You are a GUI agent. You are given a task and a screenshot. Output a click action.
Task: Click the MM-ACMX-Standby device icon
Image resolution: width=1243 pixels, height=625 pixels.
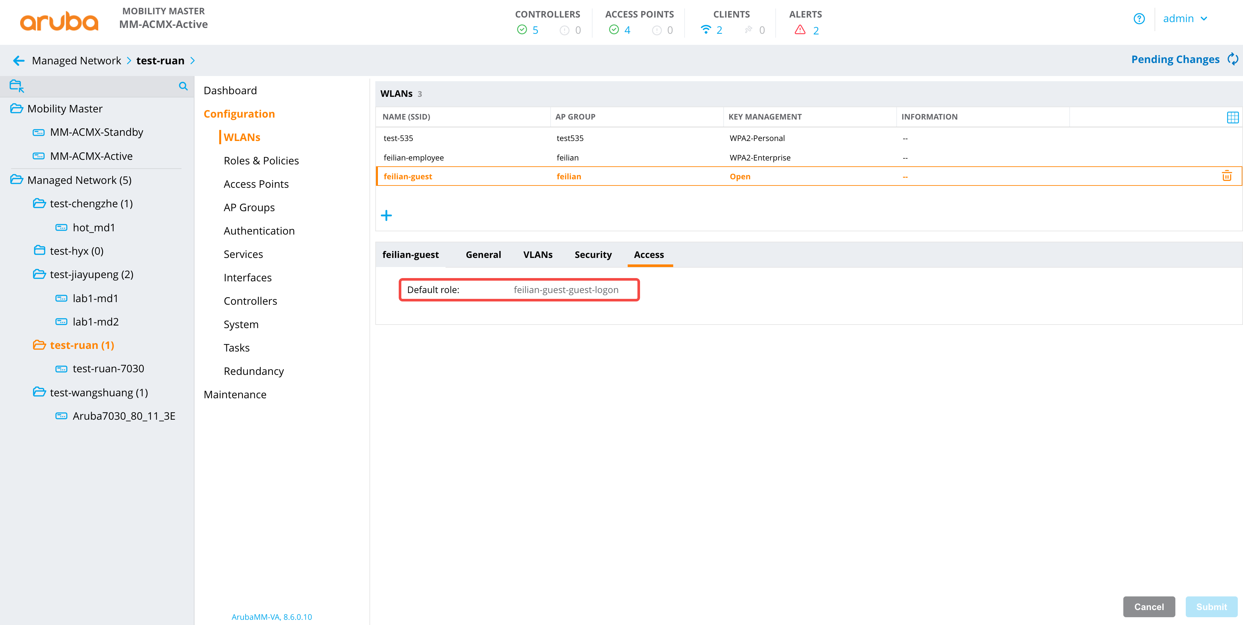click(x=39, y=132)
